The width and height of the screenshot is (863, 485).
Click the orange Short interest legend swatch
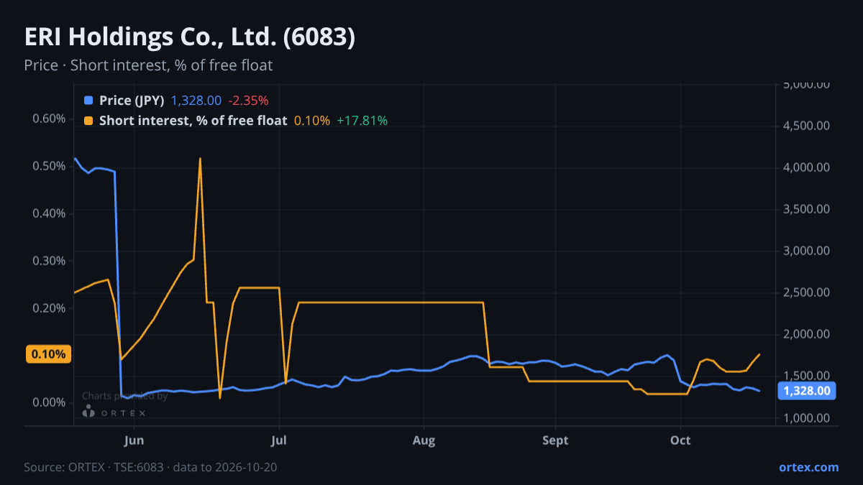88,121
